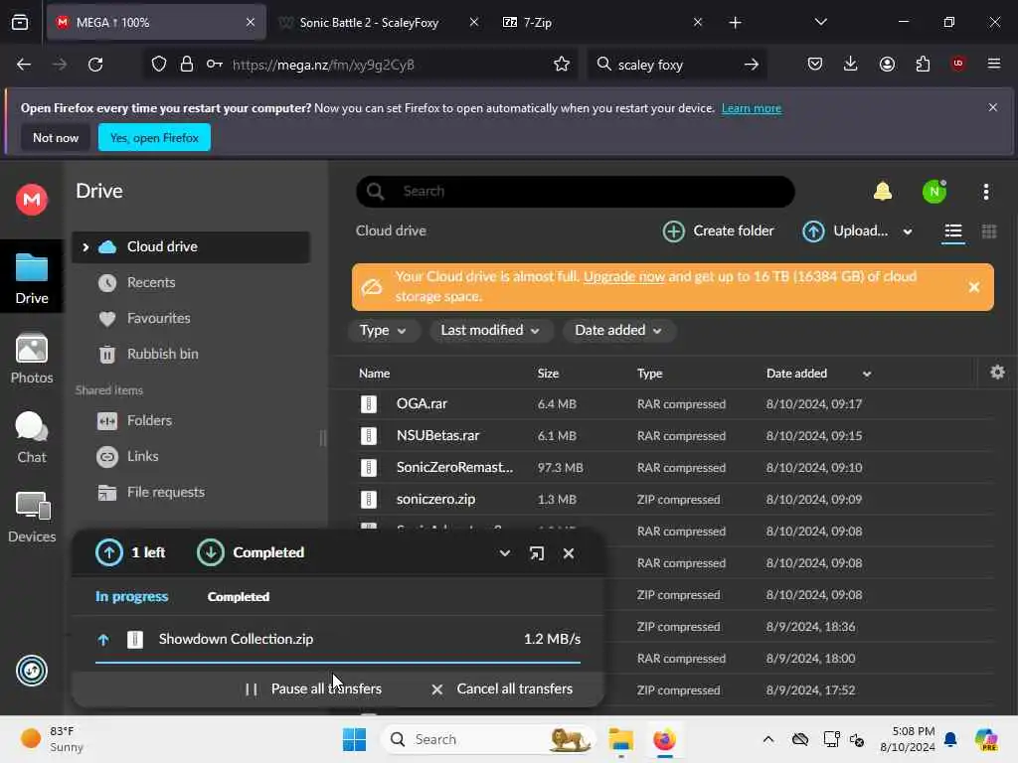Pop out the transfers panel to full view
This screenshot has width=1018, height=763.
(536, 553)
